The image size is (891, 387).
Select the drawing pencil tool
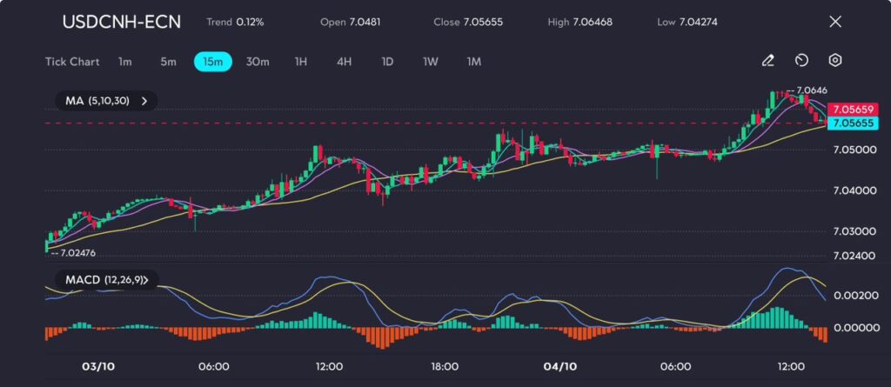767,61
